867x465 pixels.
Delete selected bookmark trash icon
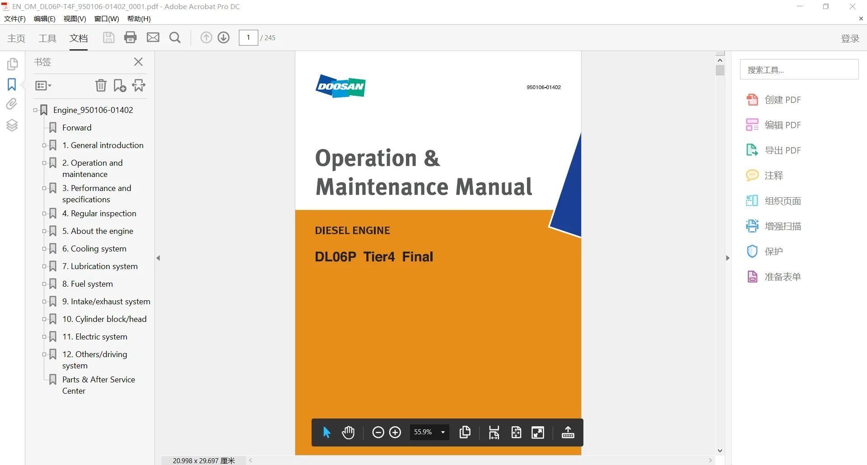[x=101, y=85]
